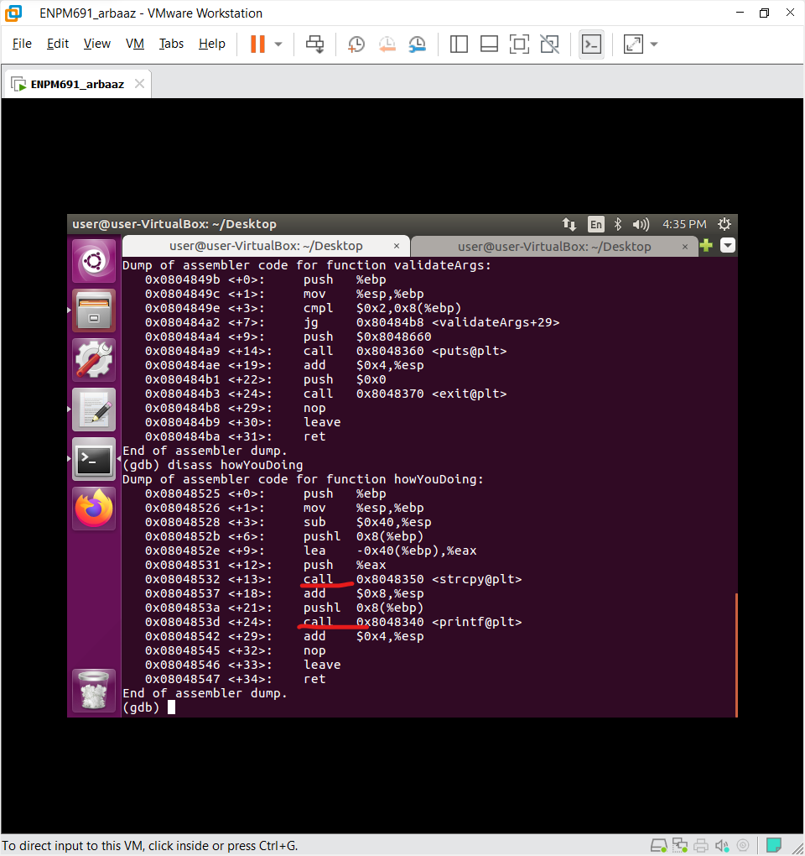Switch to the second terminal tab
This screenshot has height=856, width=805.
click(553, 246)
